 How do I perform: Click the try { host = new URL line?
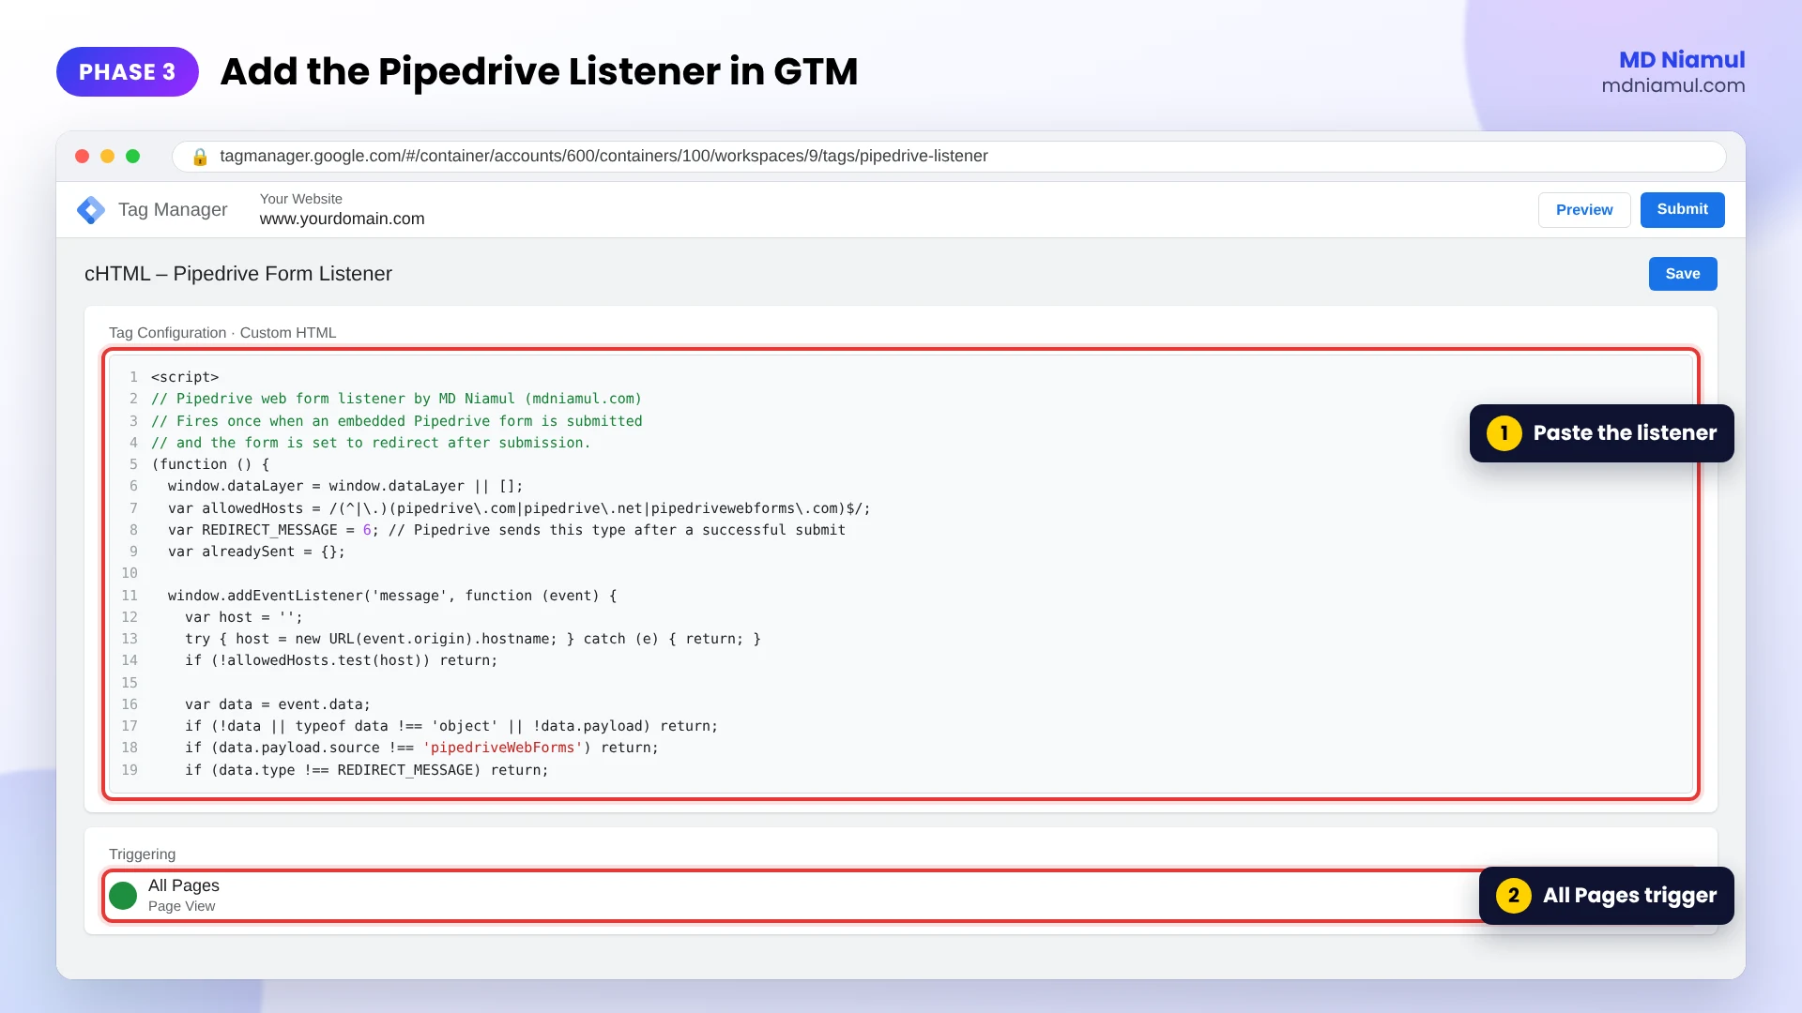[473, 639]
